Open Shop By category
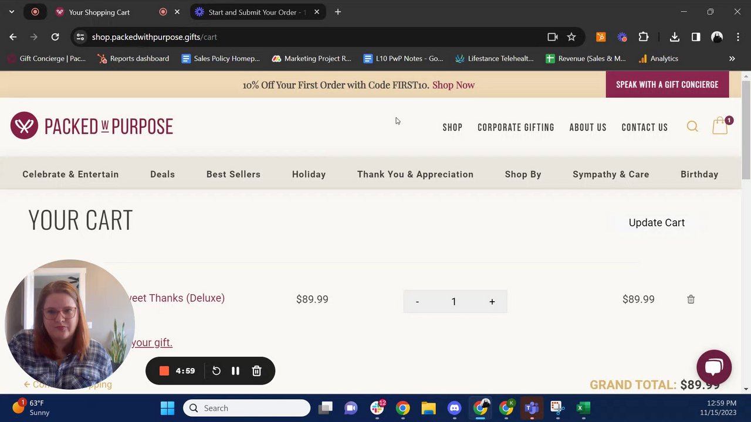751x422 pixels. (x=523, y=174)
